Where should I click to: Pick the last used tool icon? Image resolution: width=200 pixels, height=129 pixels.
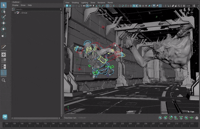[x=4, y=47]
